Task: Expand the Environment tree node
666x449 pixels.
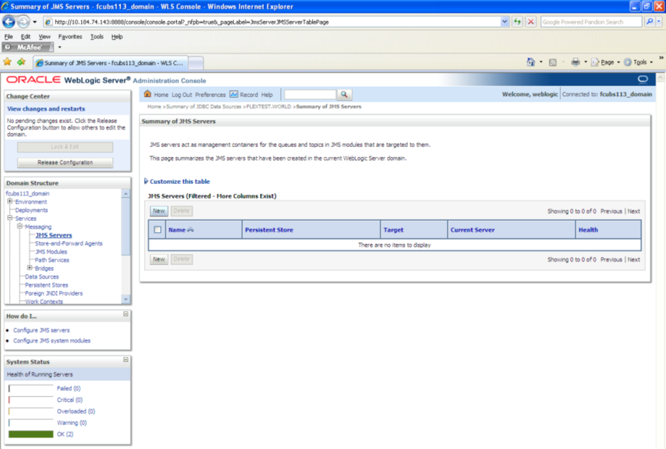Action: (10, 201)
